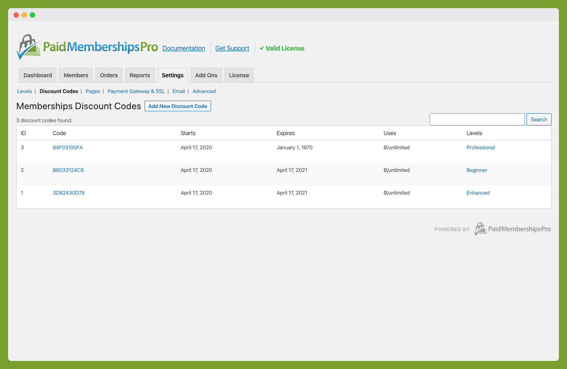The image size is (567, 369).
Task: Open the Advanced settings link
Action: [204, 91]
